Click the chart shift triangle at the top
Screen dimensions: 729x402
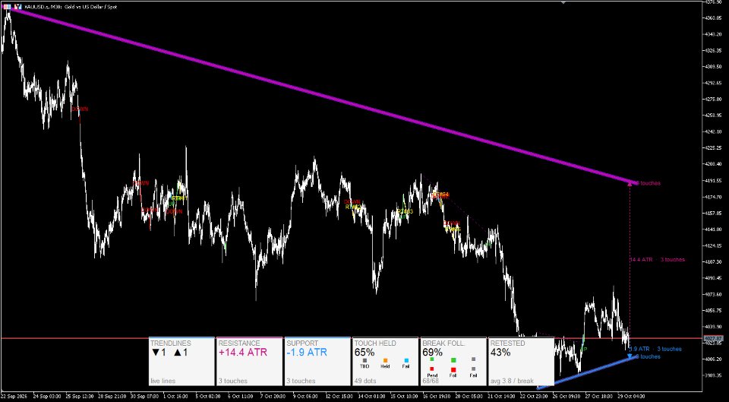click(563, 2)
